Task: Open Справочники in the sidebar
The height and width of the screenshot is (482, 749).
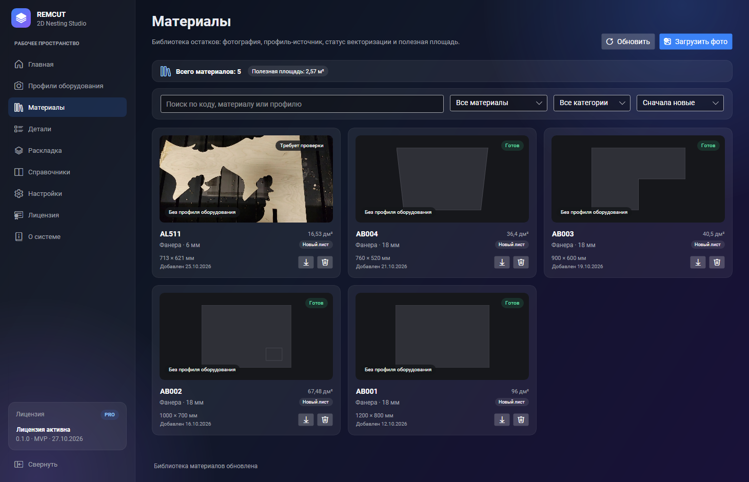Action: 68,172
